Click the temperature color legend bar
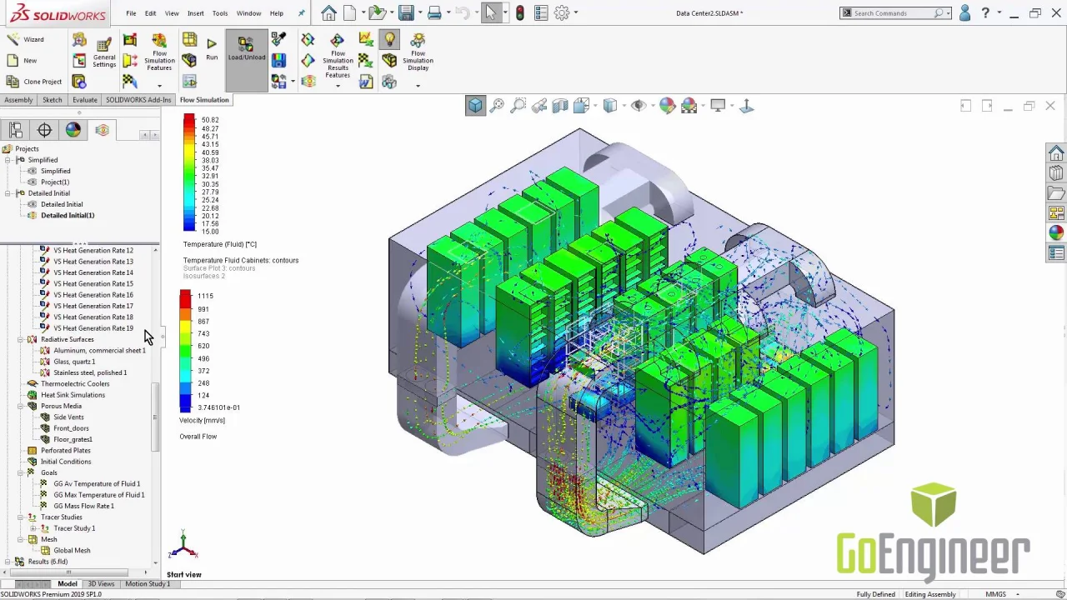Viewport: 1067px width, 600px height. tap(189, 172)
